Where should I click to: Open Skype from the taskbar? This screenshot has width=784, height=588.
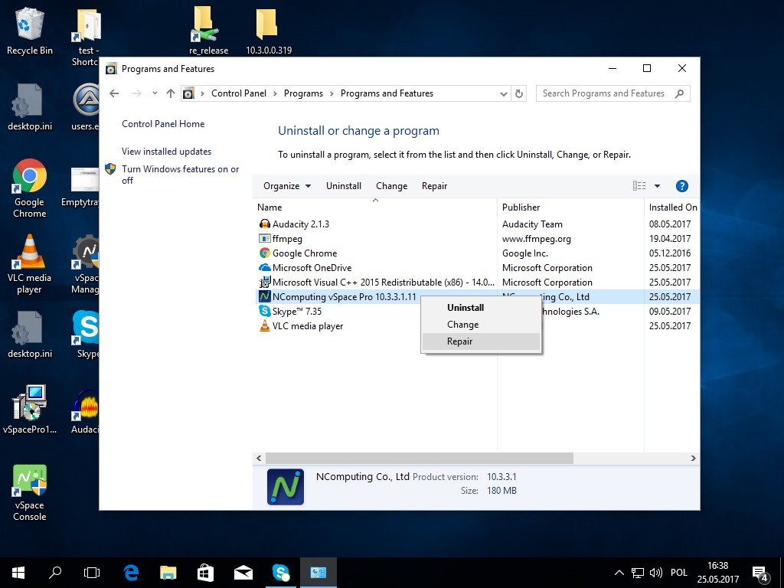281,572
